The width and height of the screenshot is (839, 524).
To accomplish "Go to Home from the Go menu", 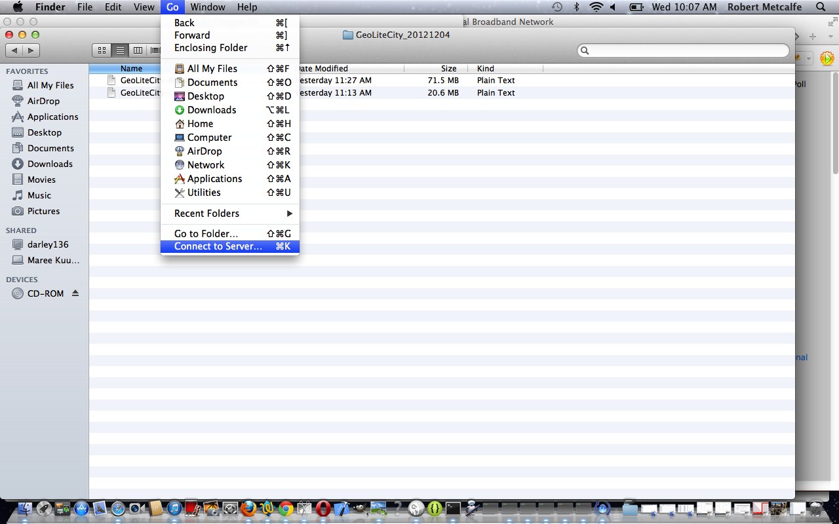I will point(200,124).
